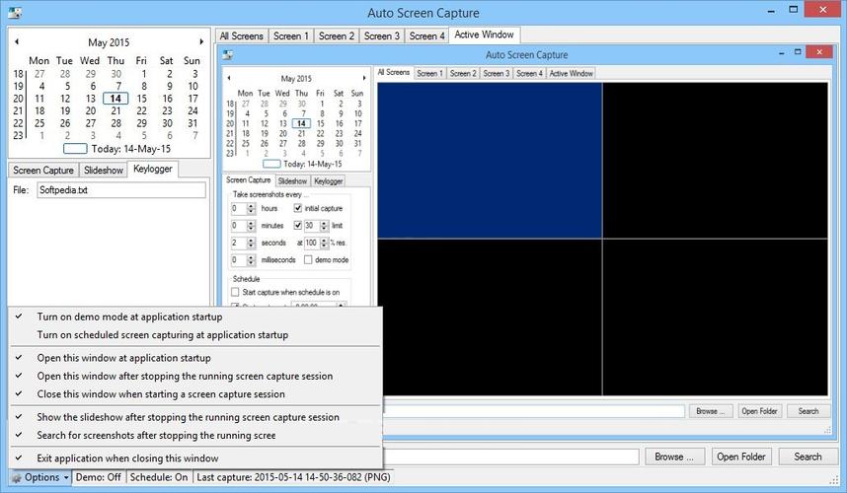The height and width of the screenshot is (493, 847).
Task: Switch to the Screen 1 tab
Action: 290,36
